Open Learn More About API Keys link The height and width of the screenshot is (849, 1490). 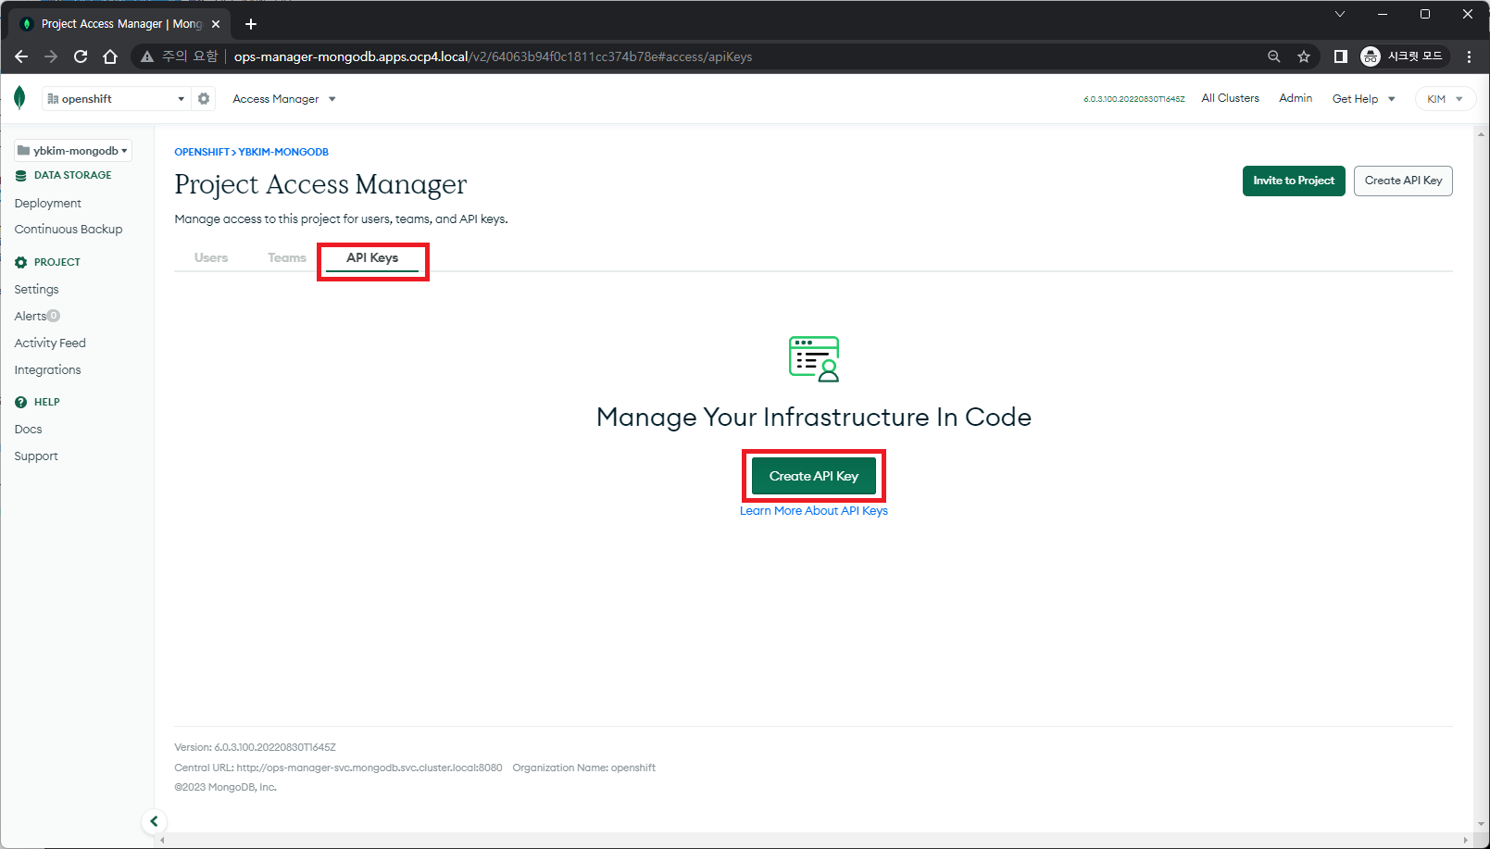pyautogui.click(x=814, y=511)
